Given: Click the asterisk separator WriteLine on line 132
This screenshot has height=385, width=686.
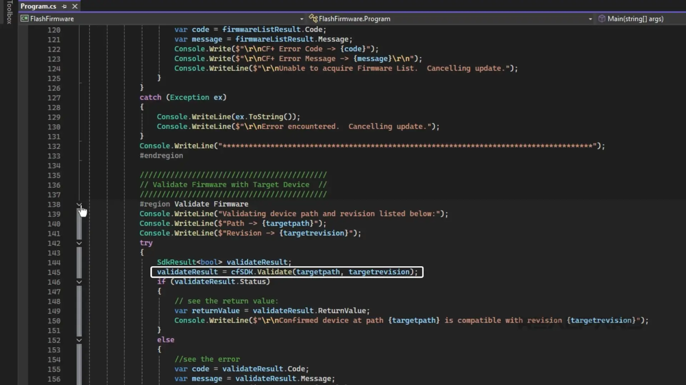Looking at the screenshot, I should (x=372, y=146).
